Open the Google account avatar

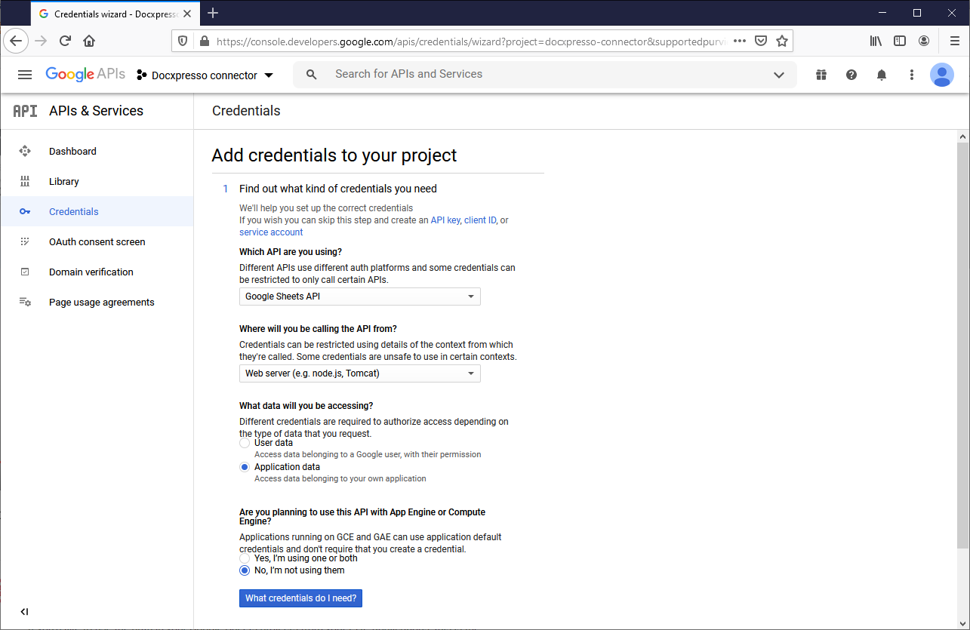(942, 75)
